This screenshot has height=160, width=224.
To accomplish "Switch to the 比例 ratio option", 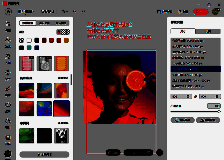I will click(208, 31).
